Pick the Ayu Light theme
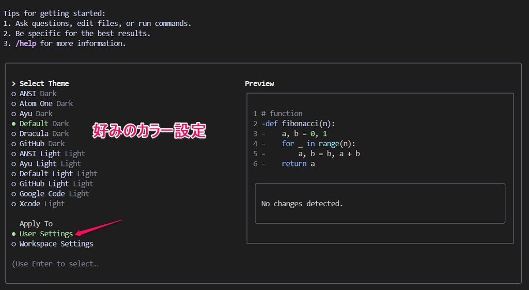Image resolution: width=529 pixels, height=290 pixels. click(46, 164)
